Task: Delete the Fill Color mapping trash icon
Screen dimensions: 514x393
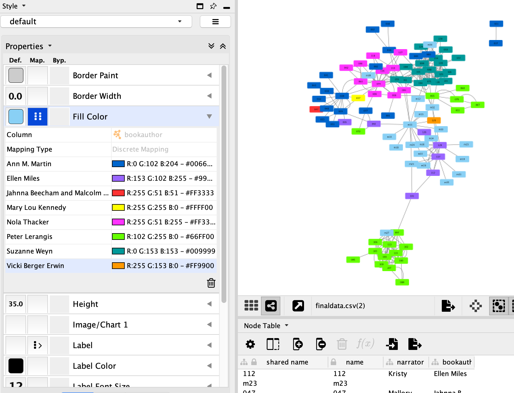Action: pyautogui.click(x=211, y=283)
